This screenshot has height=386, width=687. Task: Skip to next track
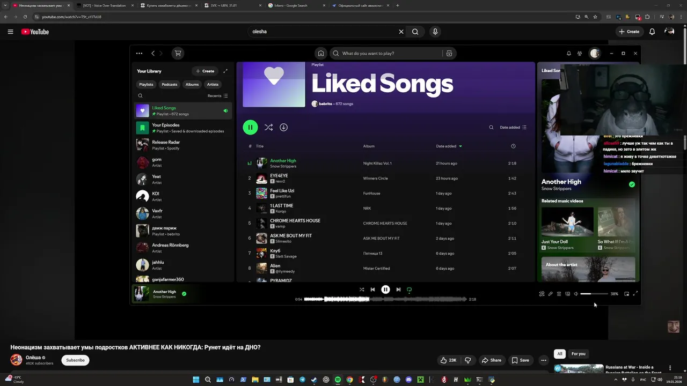pyautogui.click(x=398, y=289)
